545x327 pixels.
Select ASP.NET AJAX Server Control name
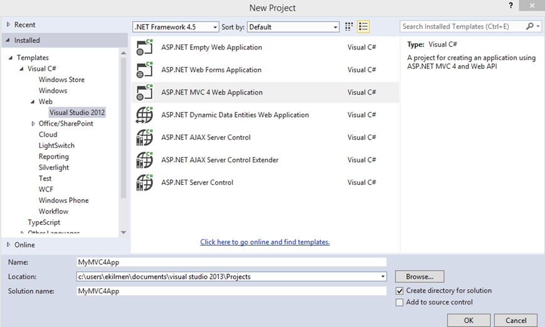(206, 137)
